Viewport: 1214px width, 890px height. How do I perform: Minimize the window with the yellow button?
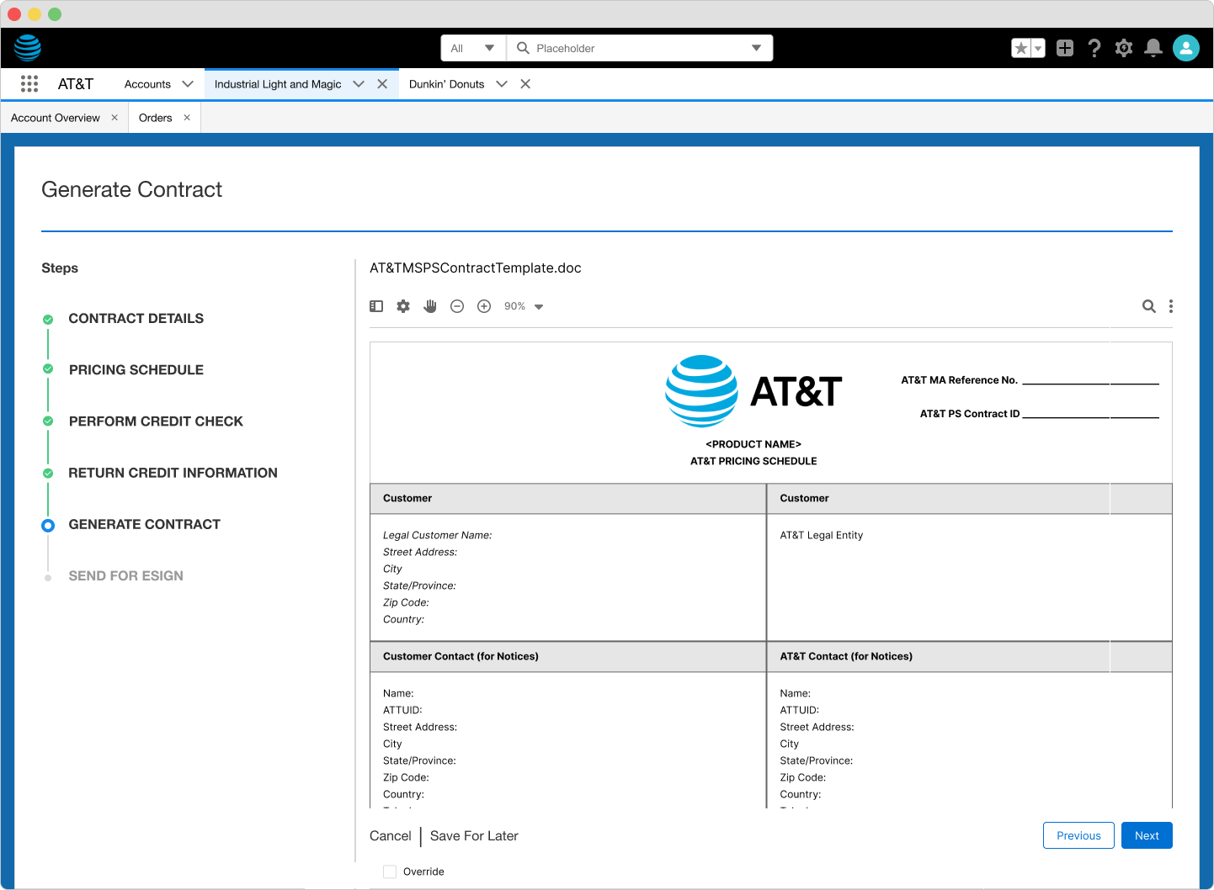[x=35, y=14]
